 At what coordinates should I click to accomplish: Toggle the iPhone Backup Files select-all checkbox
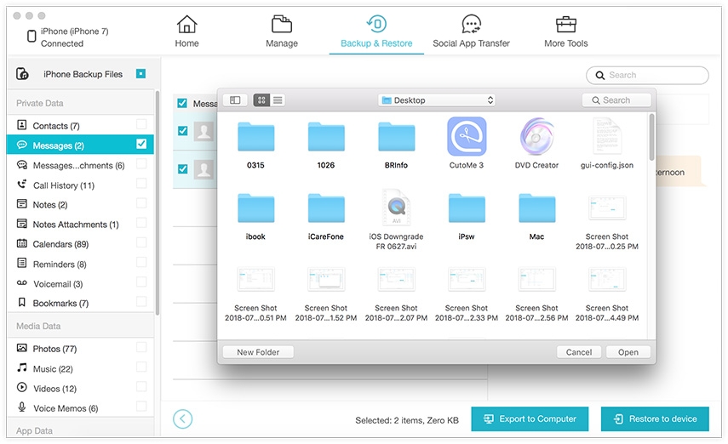(x=140, y=73)
